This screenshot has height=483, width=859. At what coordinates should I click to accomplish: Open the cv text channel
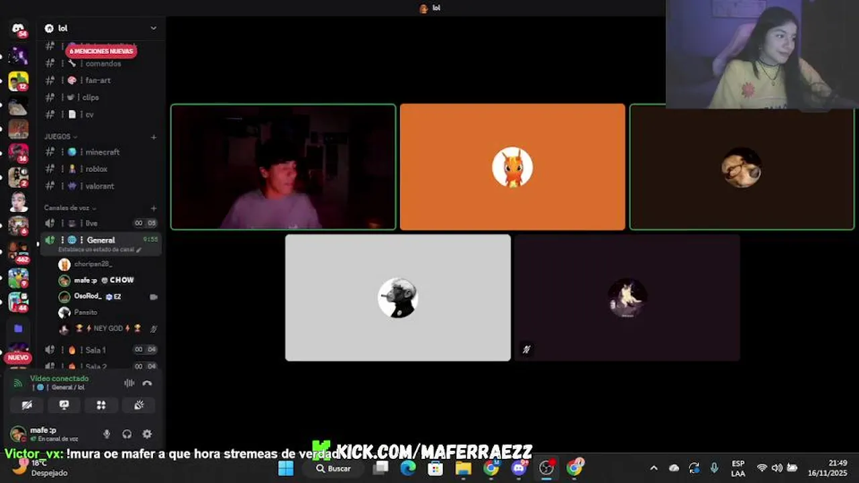(x=101, y=115)
